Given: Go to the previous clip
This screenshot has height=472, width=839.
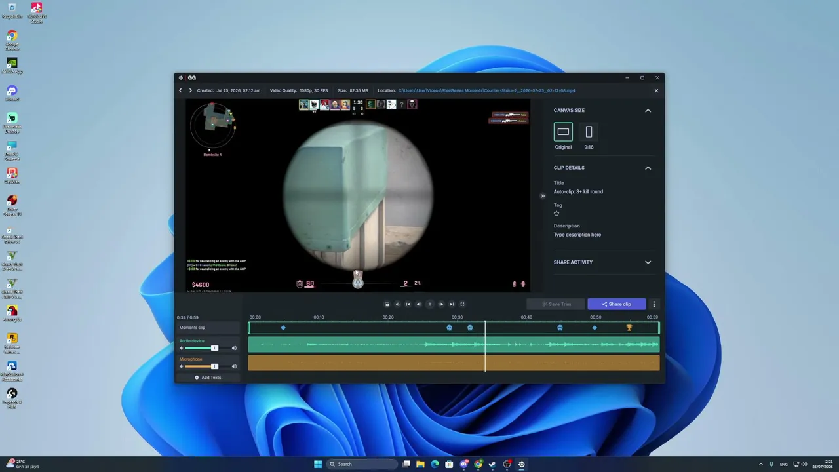Looking at the screenshot, I should (x=180, y=90).
